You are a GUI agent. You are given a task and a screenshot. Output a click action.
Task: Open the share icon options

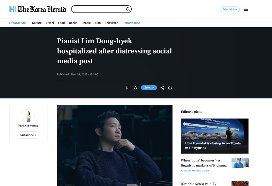click(x=162, y=88)
